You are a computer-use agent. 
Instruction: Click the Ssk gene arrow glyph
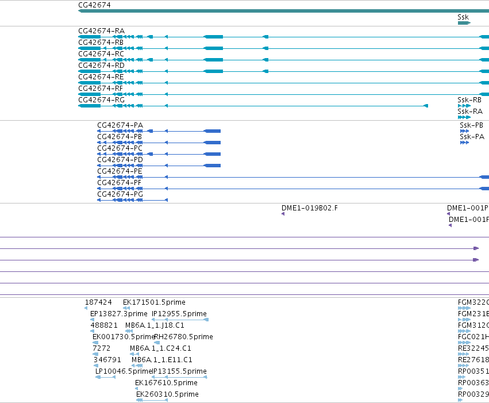[x=464, y=23]
